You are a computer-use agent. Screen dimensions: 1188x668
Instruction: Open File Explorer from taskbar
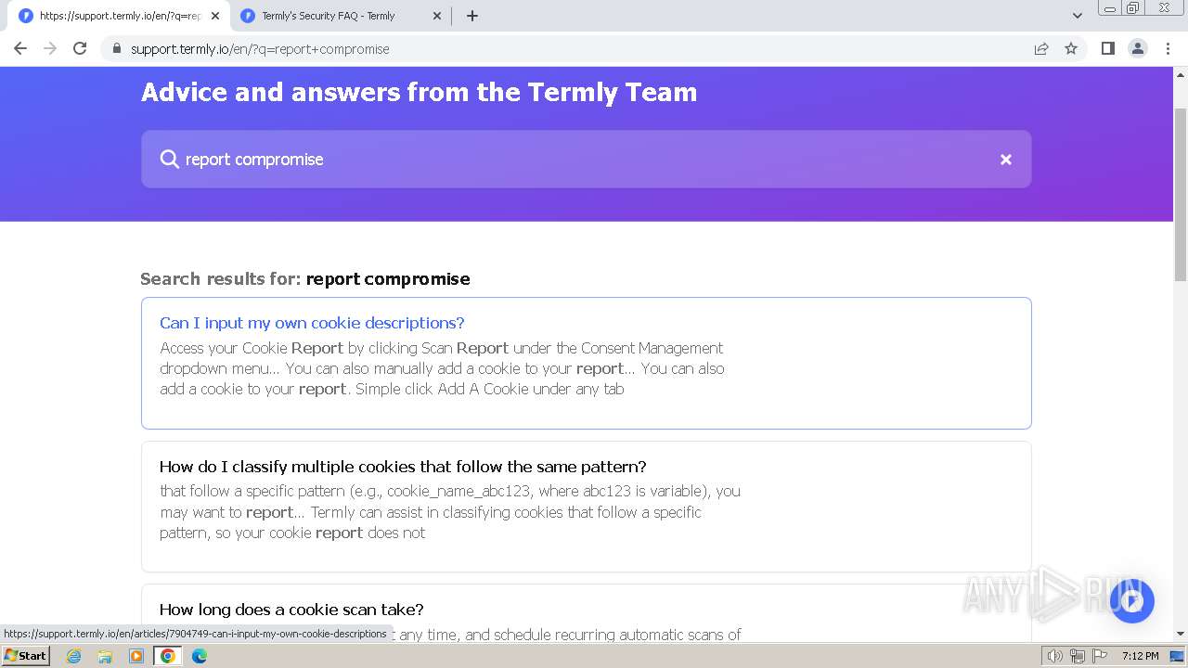(x=105, y=656)
